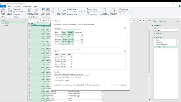The width and height of the screenshot is (181, 102).
Task: Click the scroll down arrow of data grid
Action: [x=149, y=99]
